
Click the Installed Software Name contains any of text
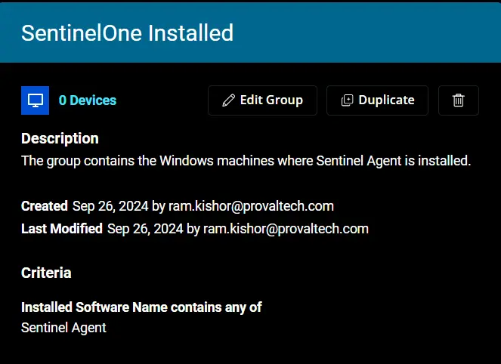(141, 307)
